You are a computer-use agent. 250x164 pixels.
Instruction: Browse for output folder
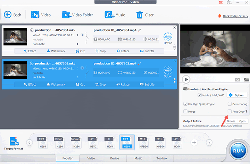point(231,121)
